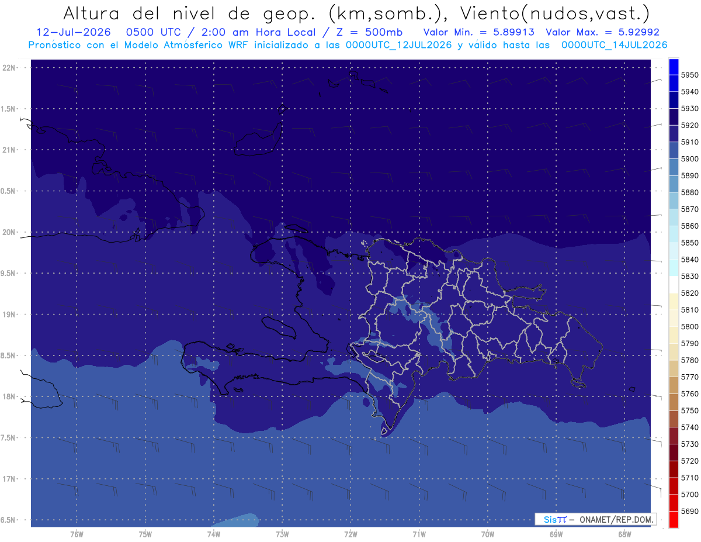Click the 5700 legend value
Viewport: 701px width, 542px height.
point(689,495)
